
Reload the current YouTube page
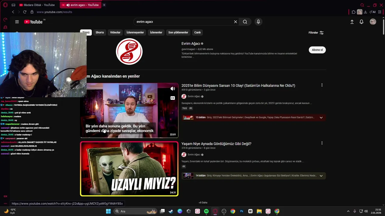coord(25,12)
